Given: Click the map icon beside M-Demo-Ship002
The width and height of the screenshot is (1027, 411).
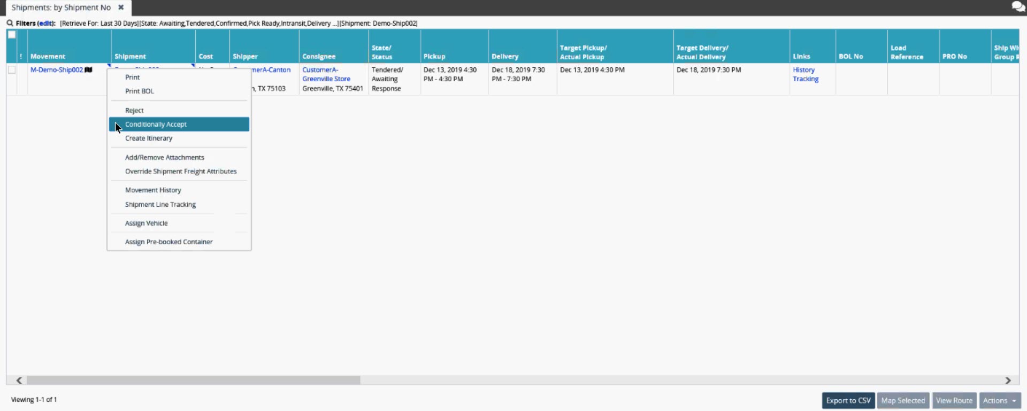Looking at the screenshot, I should (88, 70).
